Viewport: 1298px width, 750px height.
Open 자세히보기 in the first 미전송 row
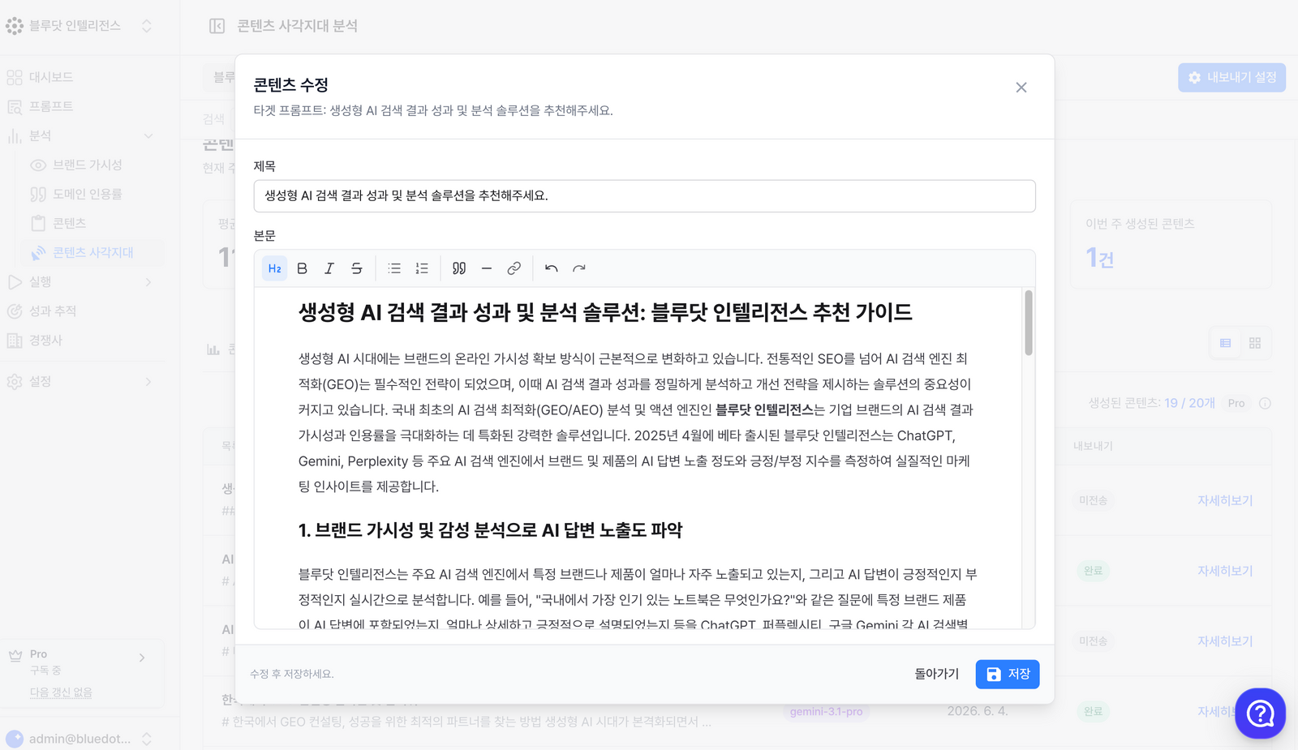click(1225, 501)
